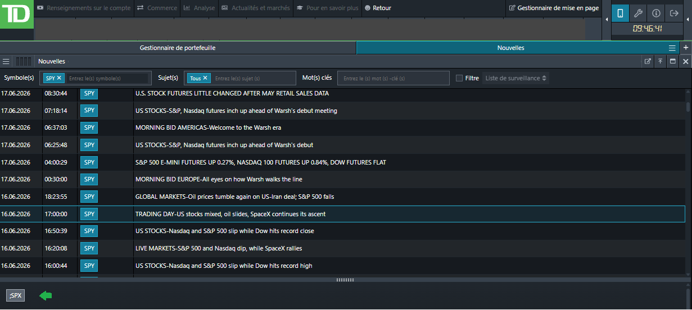Screen dimensions: 692x310
Task: Open 'Dow hits record high' headline
Action: point(224,266)
